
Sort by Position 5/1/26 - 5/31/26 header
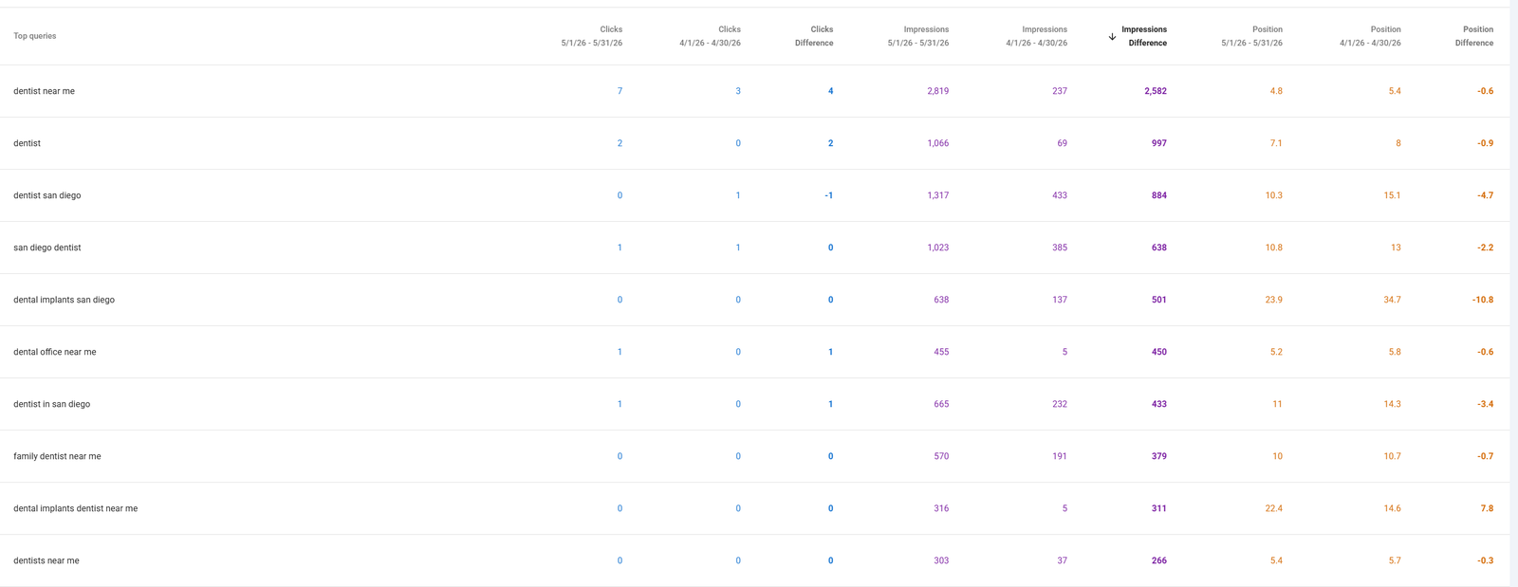tap(1251, 36)
